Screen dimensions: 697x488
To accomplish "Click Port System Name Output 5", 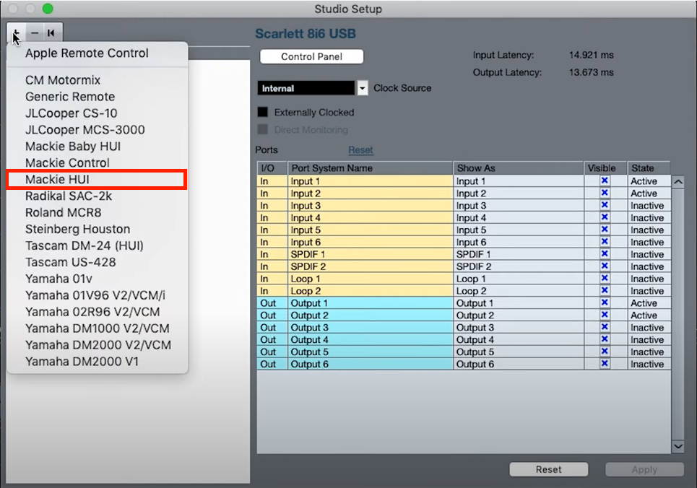I will [370, 352].
